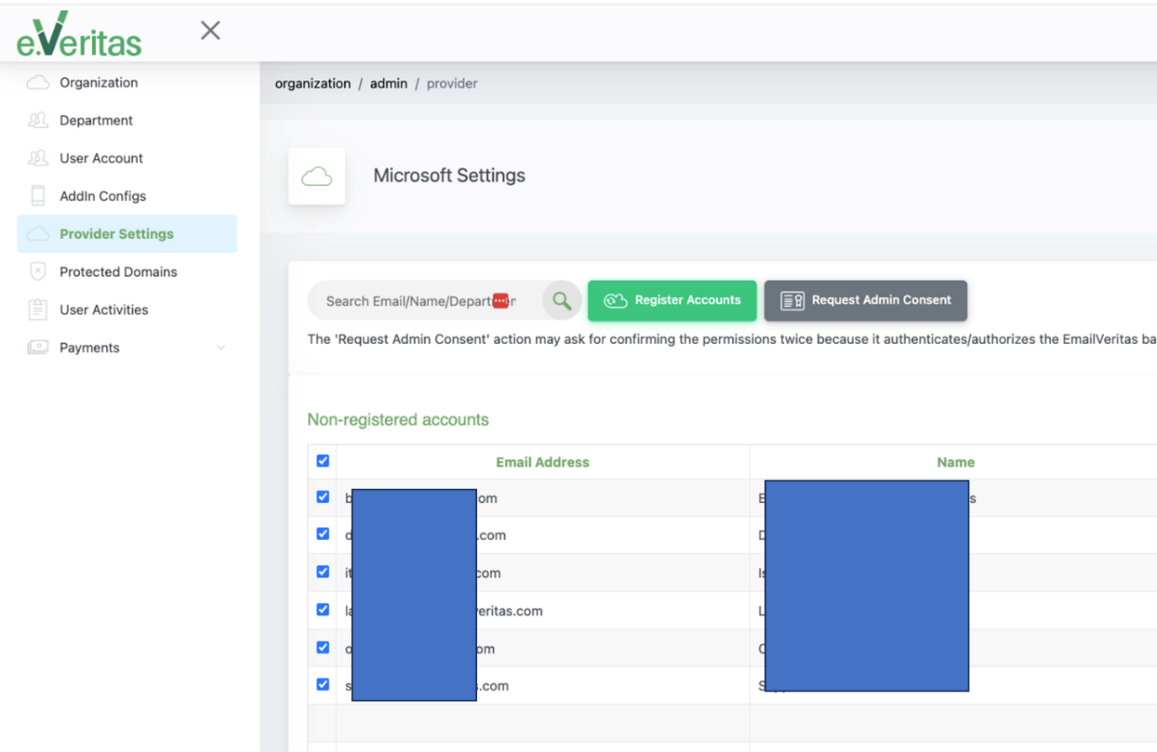Click the red extension badge in search field
This screenshot has width=1157, height=752.
click(501, 301)
